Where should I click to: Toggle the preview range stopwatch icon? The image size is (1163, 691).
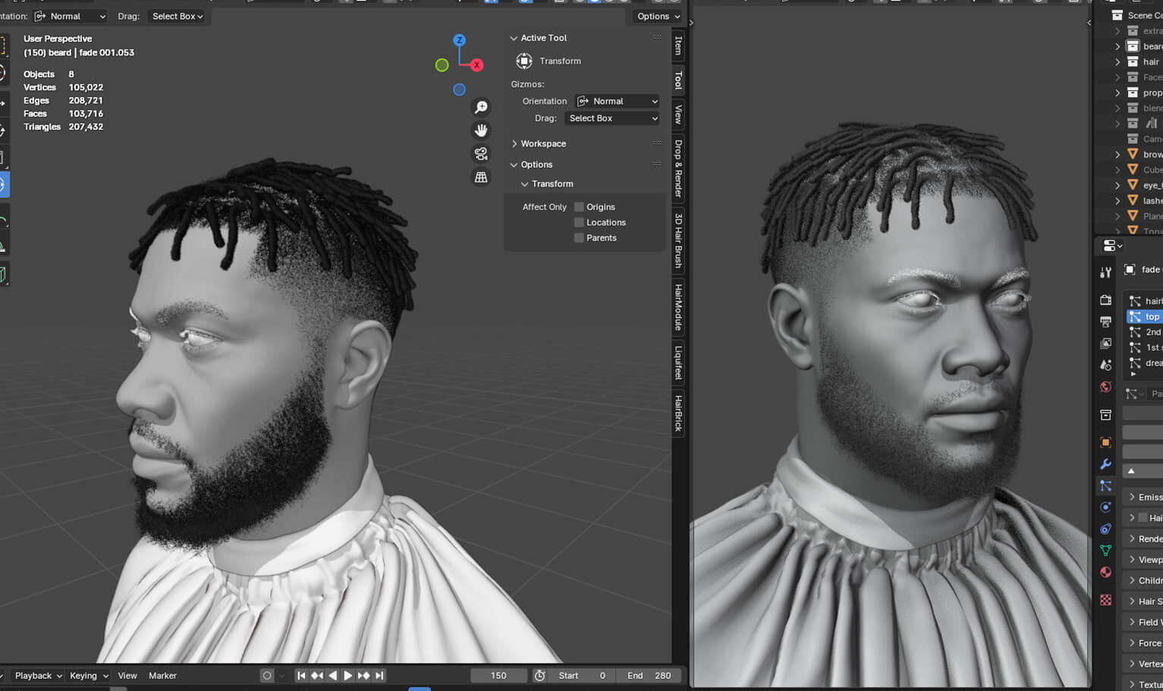pyautogui.click(x=539, y=675)
